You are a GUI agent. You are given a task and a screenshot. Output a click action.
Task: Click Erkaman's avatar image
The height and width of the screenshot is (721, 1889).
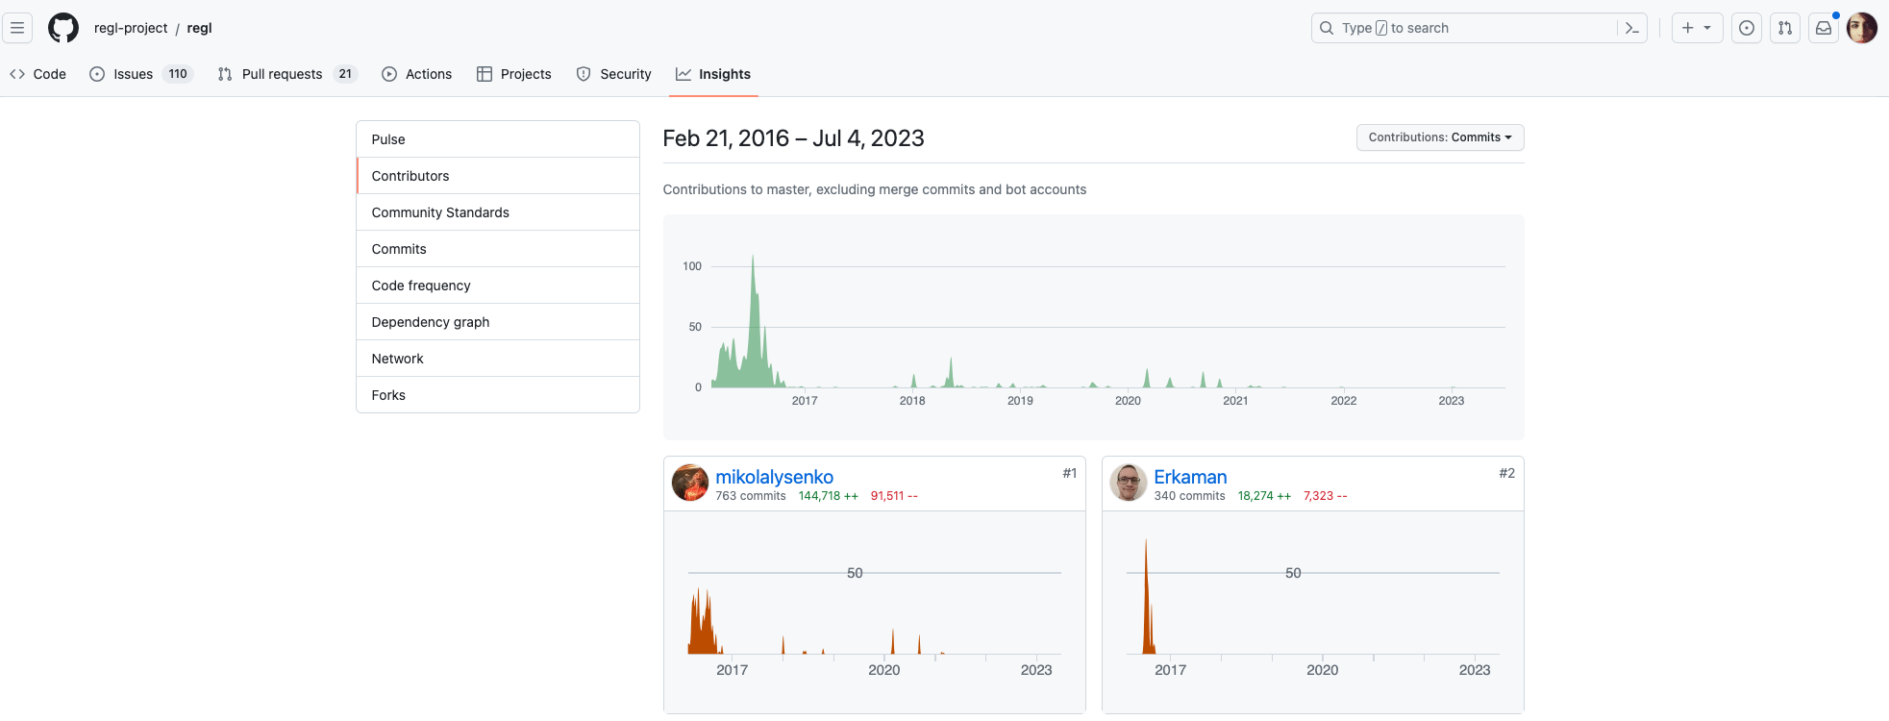coord(1129,483)
